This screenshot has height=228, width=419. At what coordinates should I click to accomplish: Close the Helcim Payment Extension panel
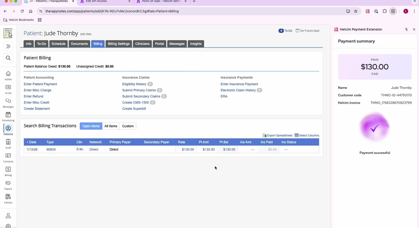click(x=414, y=29)
